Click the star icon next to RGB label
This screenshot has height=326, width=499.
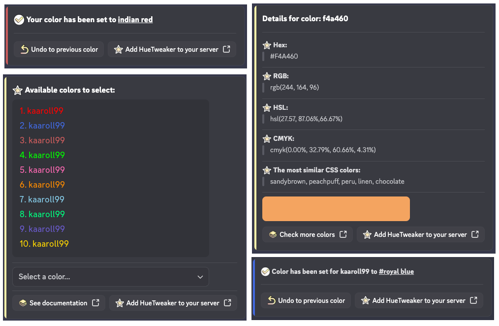pyautogui.click(x=267, y=76)
